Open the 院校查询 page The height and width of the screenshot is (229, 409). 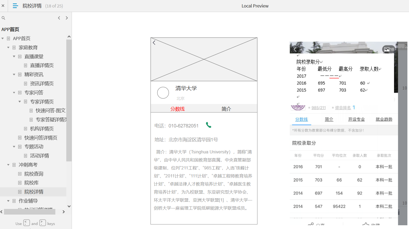[34, 174]
